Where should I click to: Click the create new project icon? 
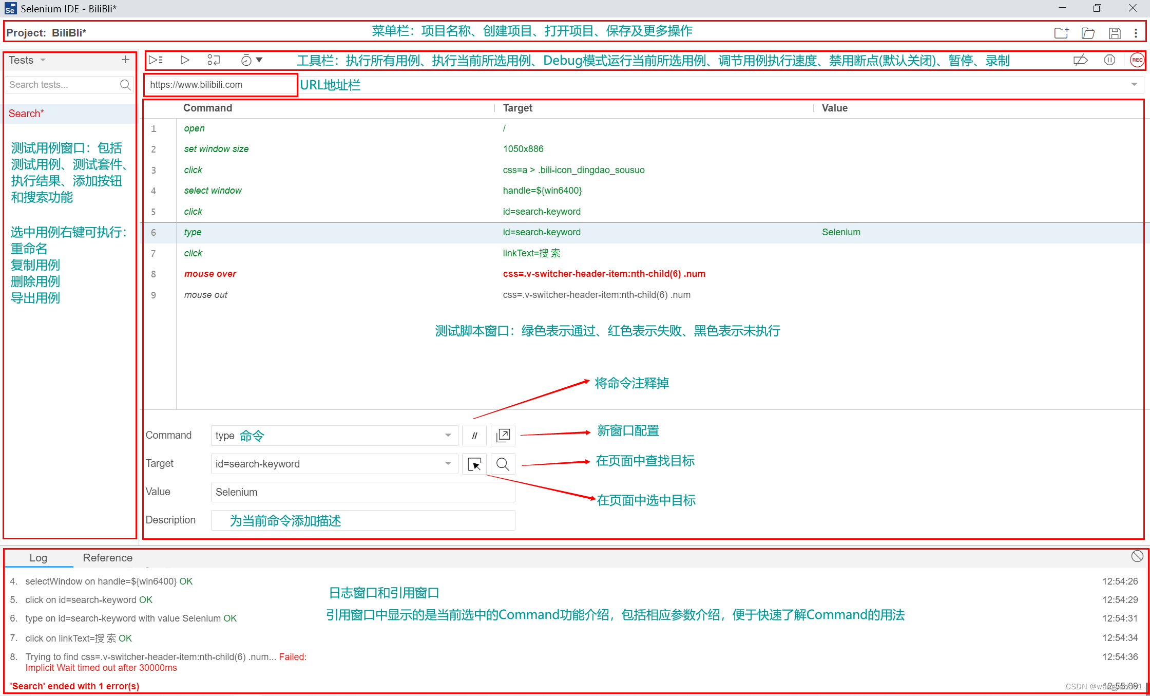(x=1061, y=33)
